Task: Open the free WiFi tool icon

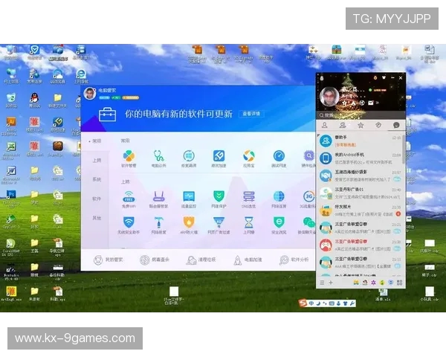Action: coord(129,196)
